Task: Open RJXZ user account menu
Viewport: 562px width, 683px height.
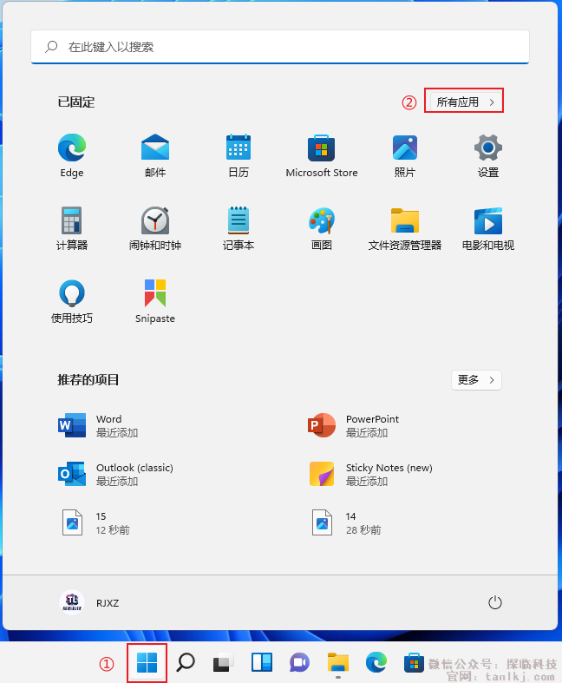Action: pos(89,603)
